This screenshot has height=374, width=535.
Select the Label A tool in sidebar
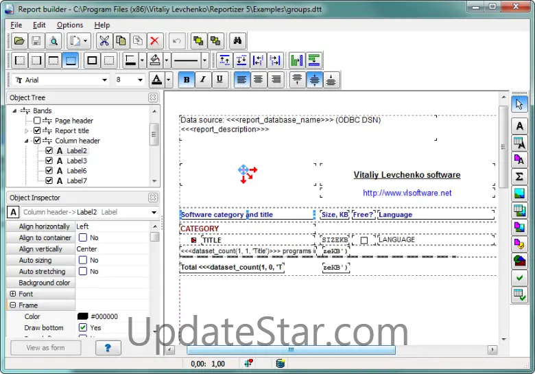(519, 126)
